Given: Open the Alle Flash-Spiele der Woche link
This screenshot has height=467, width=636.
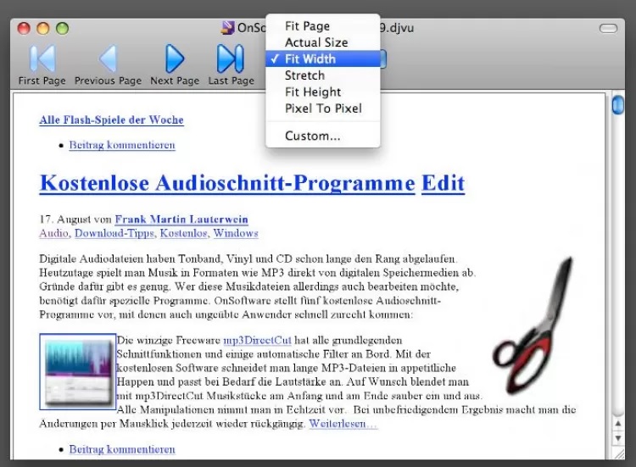Looking at the screenshot, I should pos(112,120).
